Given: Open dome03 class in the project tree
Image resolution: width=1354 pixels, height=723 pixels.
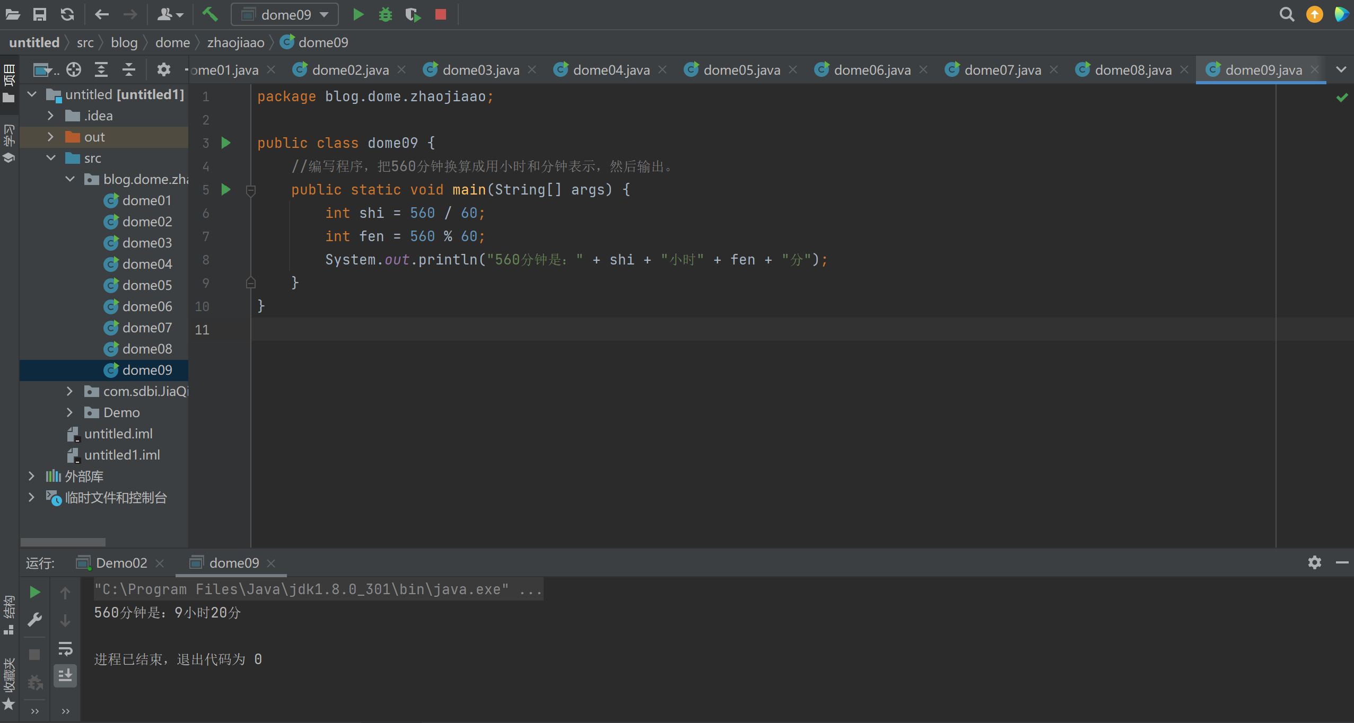Looking at the screenshot, I should click(x=146, y=243).
